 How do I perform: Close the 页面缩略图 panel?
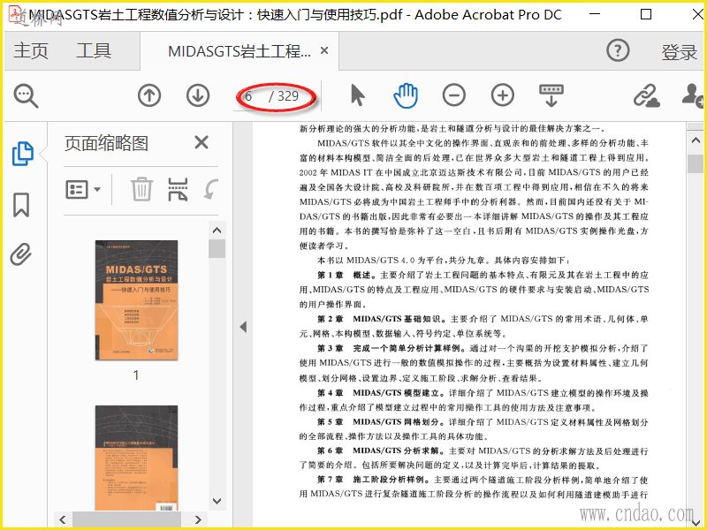point(201,142)
